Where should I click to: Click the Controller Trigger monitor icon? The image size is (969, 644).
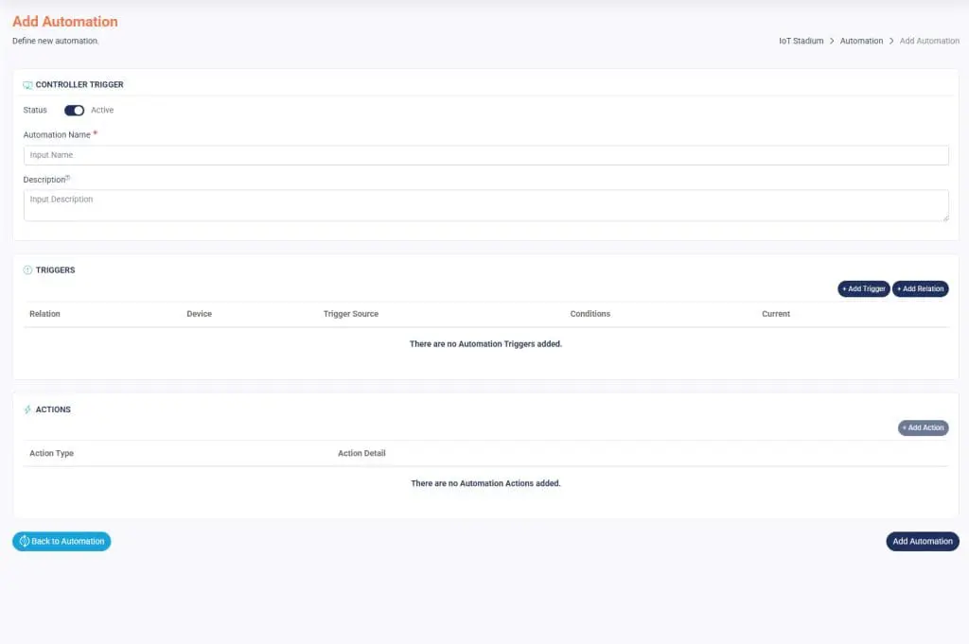[x=27, y=85]
